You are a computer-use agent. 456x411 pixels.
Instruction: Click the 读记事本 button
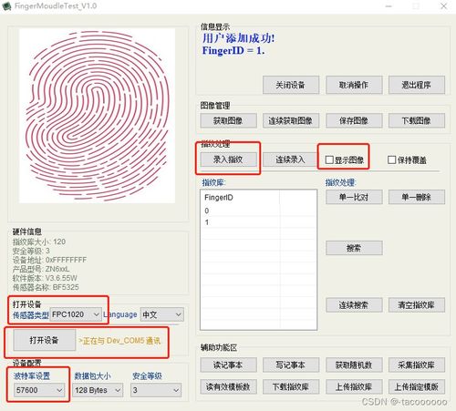(228, 365)
